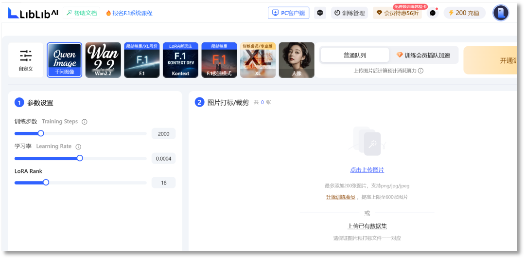Open the chat messages bubble icon

click(433, 13)
